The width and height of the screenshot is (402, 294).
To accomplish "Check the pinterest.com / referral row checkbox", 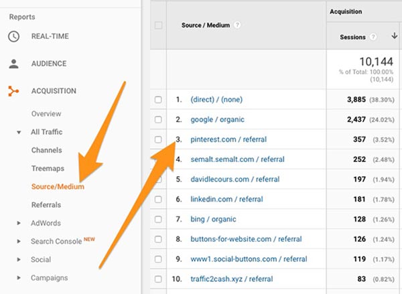I will point(158,139).
